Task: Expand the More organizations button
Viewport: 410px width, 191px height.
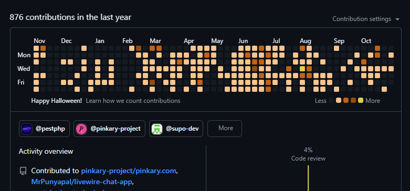Action: click(225, 128)
